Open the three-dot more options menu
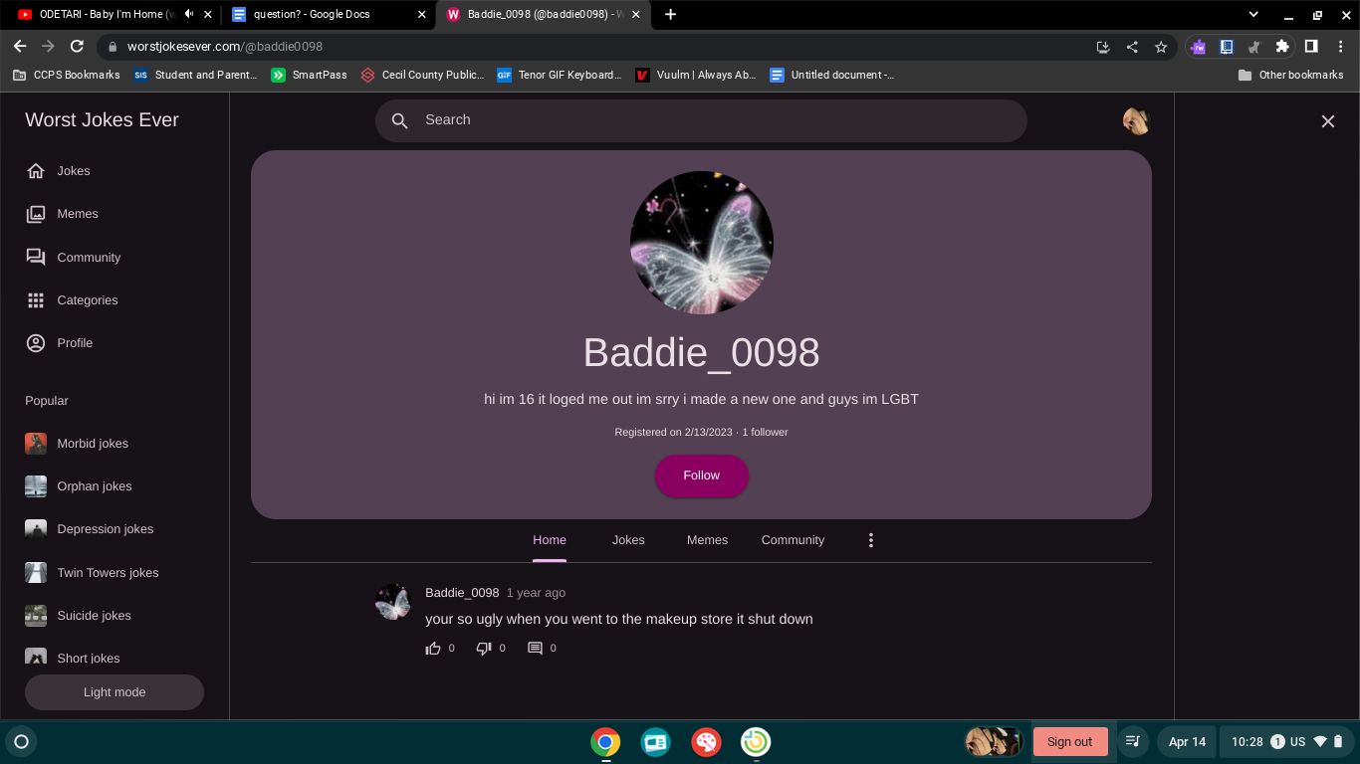This screenshot has width=1360, height=764. 871,540
